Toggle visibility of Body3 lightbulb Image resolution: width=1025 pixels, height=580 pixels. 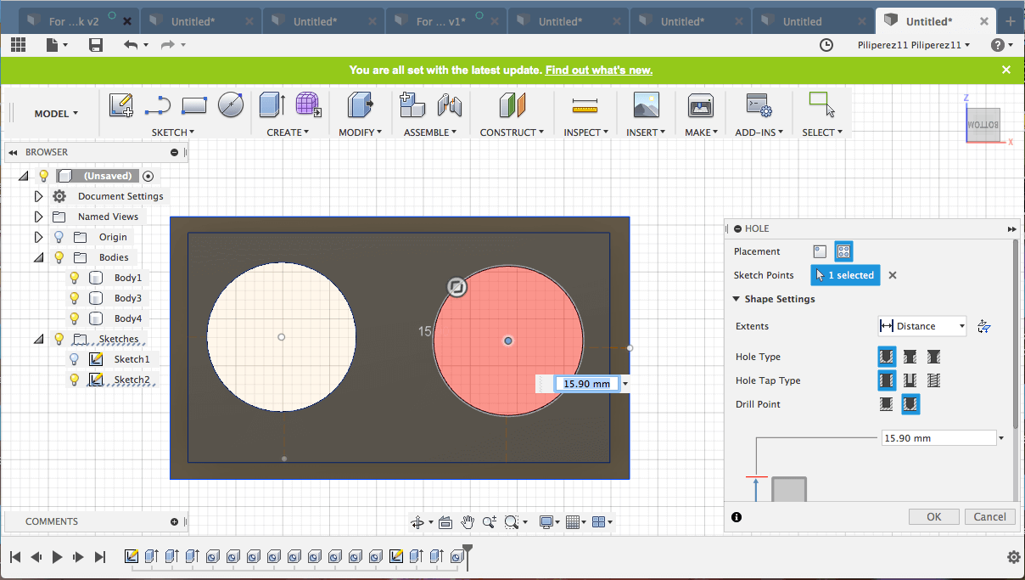(x=75, y=298)
